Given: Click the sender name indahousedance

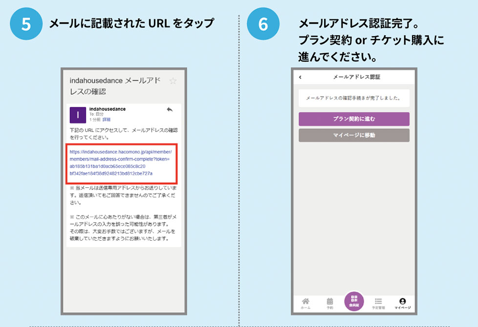Looking at the screenshot, I should [x=107, y=109].
